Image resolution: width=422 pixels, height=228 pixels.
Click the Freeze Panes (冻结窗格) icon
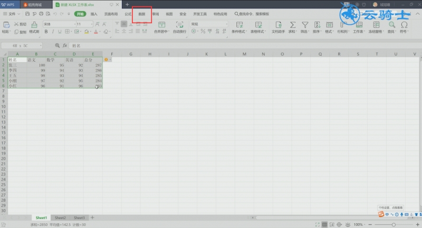click(x=376, y=25)
